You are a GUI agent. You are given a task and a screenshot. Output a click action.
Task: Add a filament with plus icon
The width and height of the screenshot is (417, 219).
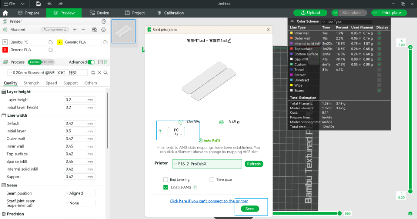(x=75, y=30)
